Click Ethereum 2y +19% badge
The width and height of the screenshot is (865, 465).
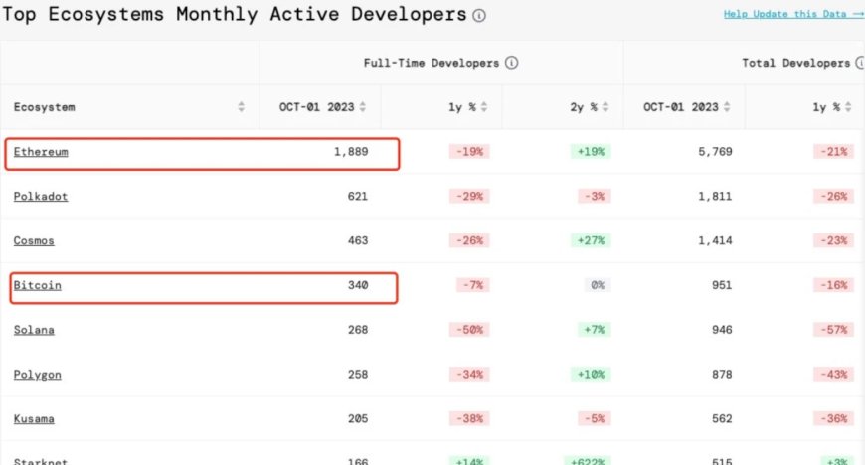coord(591,152)
